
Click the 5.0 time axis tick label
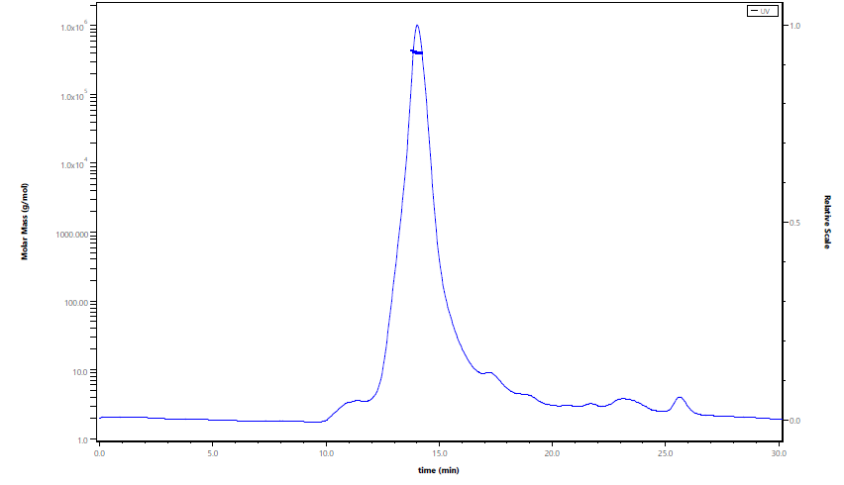pos(213,453)
